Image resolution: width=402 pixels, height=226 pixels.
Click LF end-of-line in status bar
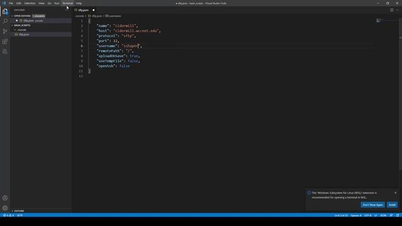click(376, 215)
